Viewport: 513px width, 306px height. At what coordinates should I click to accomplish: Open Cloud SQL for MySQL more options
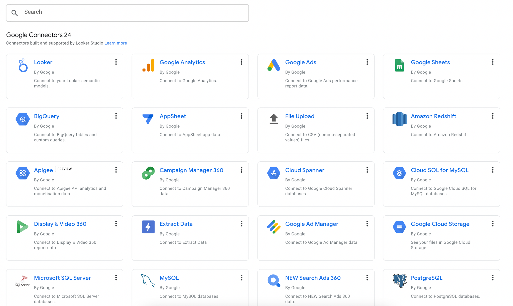pyautogui.click(x=493, y=170)
